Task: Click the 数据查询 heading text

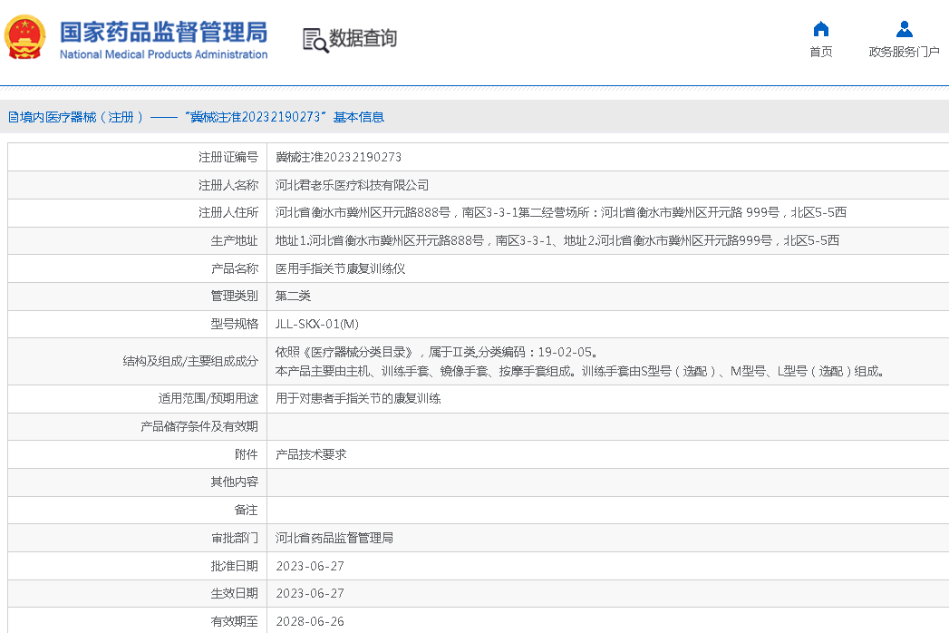Action: click(x=363, y=39)
